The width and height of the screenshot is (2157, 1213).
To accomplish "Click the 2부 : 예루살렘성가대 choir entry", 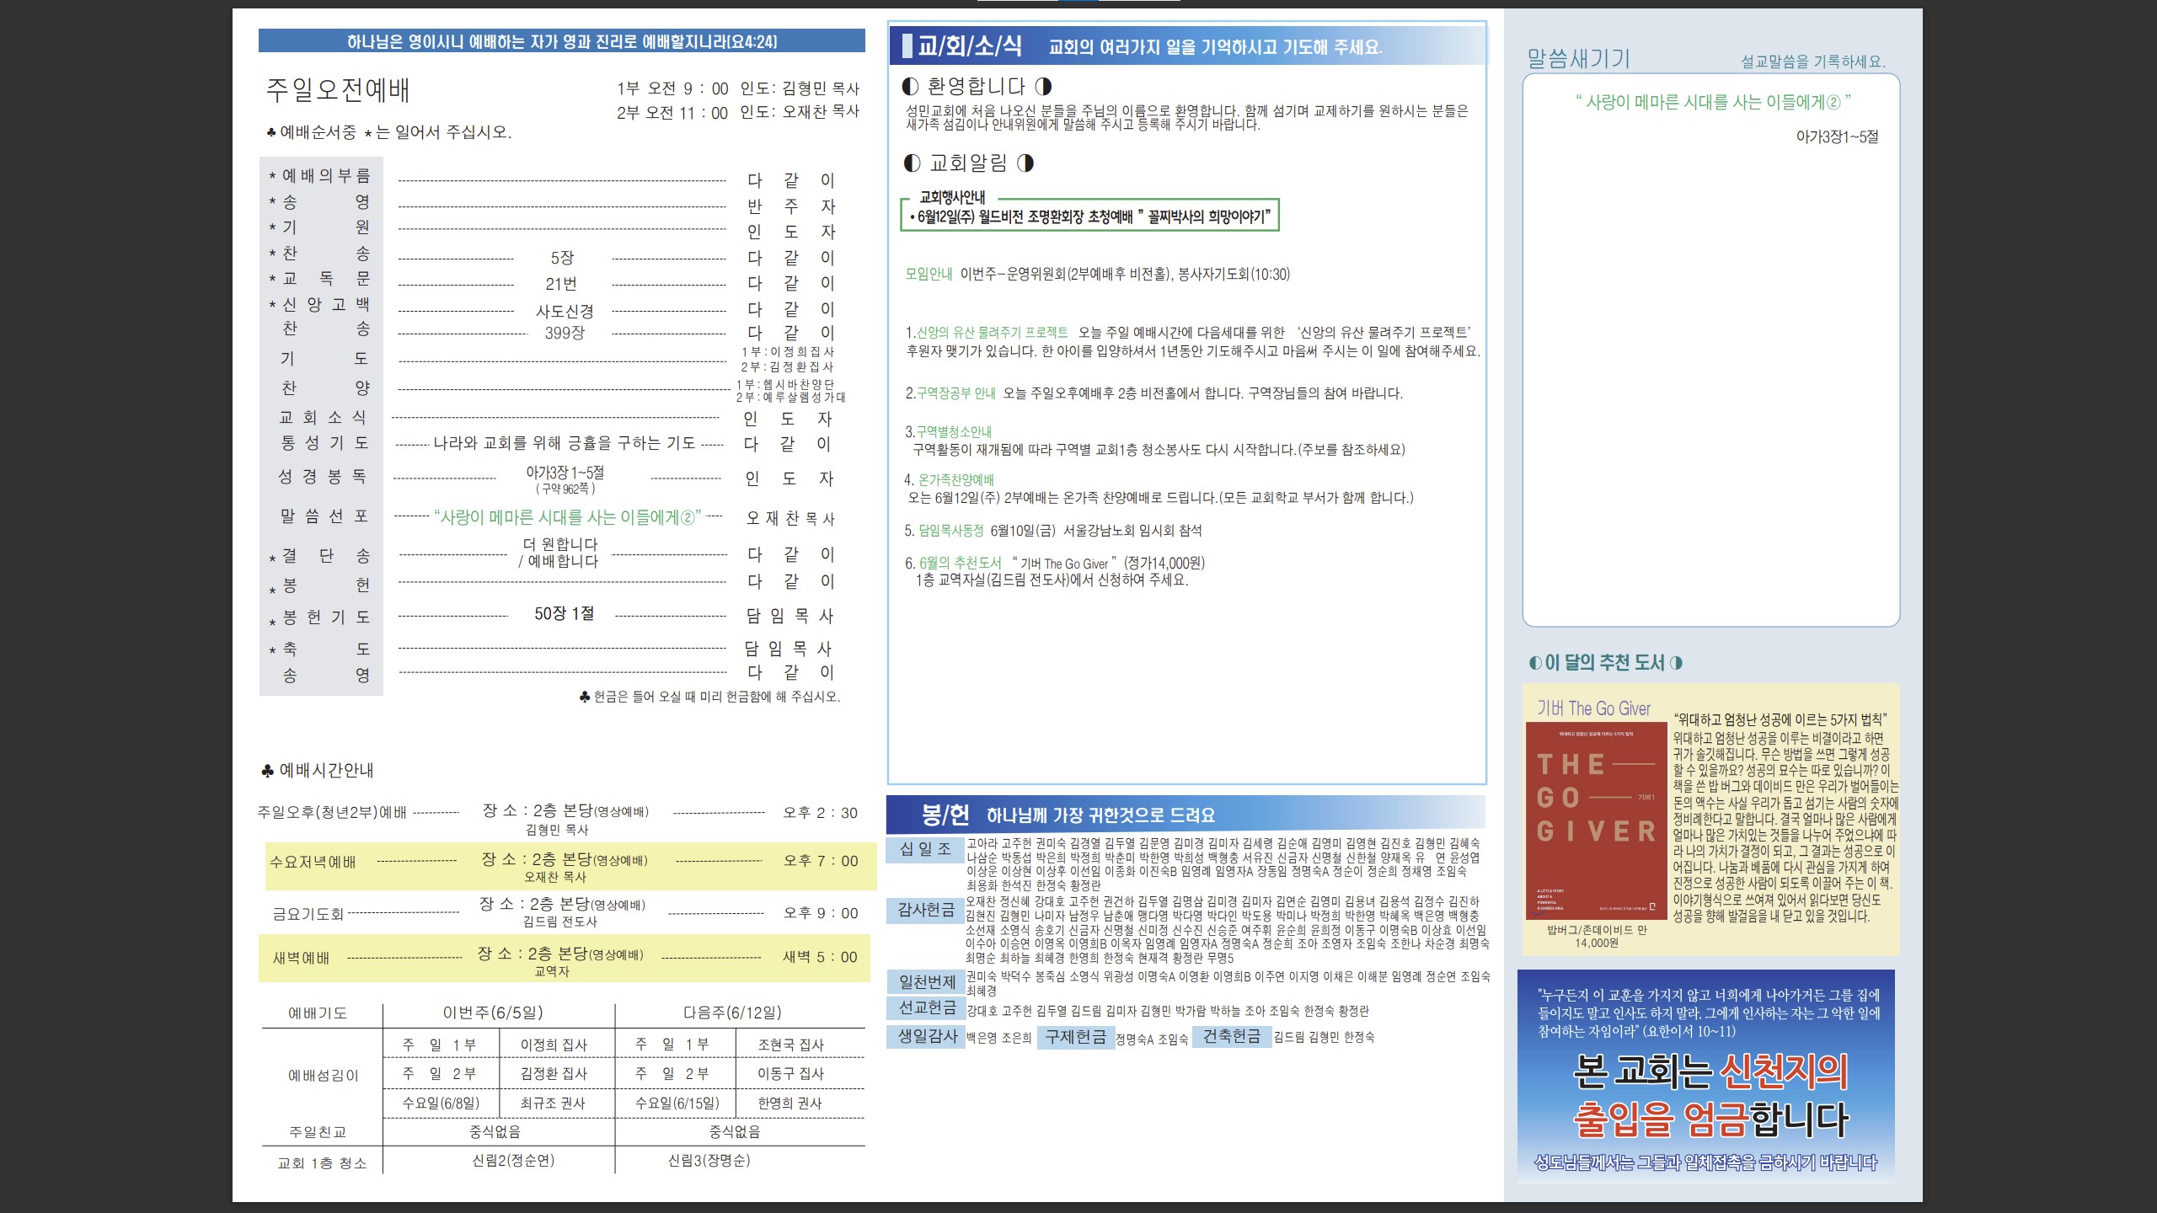I will click(790, 398).
